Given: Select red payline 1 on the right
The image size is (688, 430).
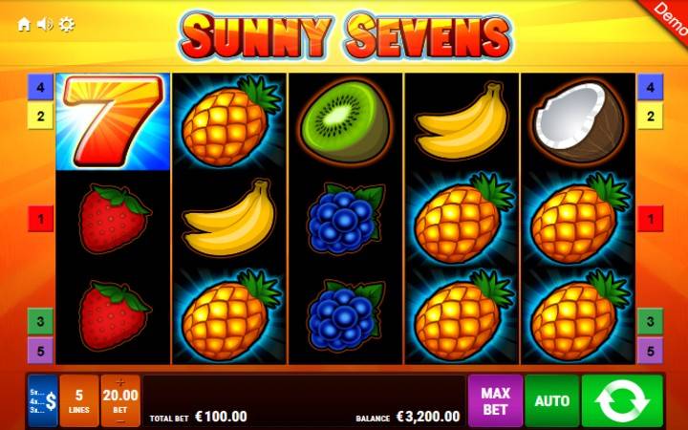Looking at the screenshot, I should click(651, 219).
